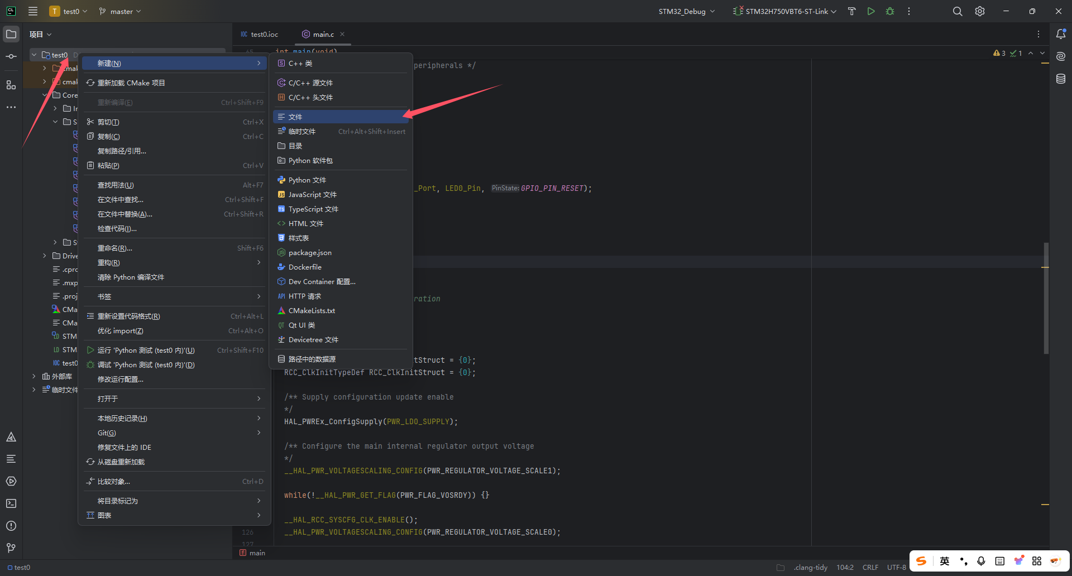Viewport: 1072px width, 576px height.
Task: Select 重新设置代码格式 menu entry
Action: pos(174,316)
